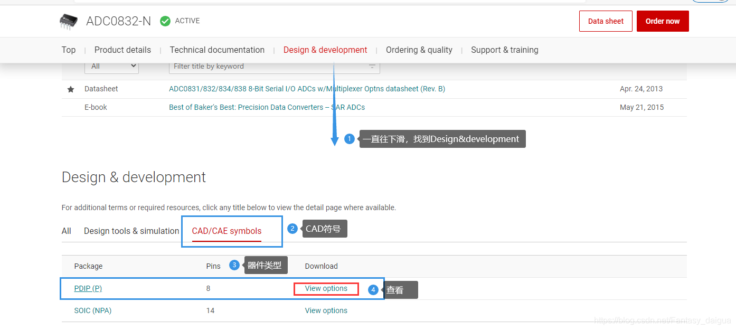Screen dimensions: 736x330
Task: Click View options for SOIC 14-pin package
Action: 326,310
